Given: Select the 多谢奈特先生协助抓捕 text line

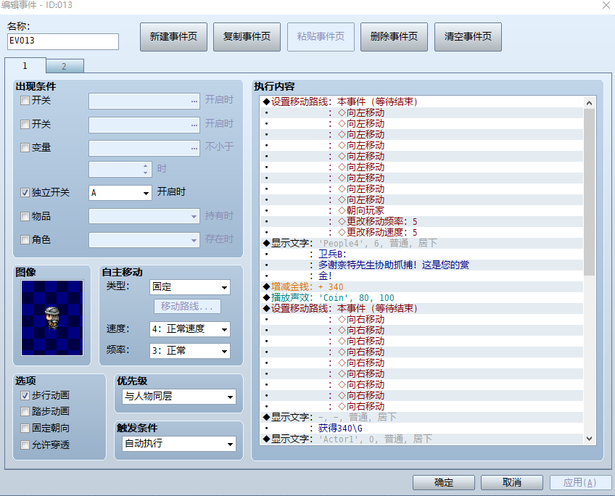Looking at the screenshot, I should [421, 265].
